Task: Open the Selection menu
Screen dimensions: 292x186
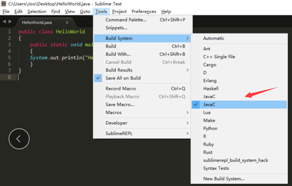Action: 37,12
